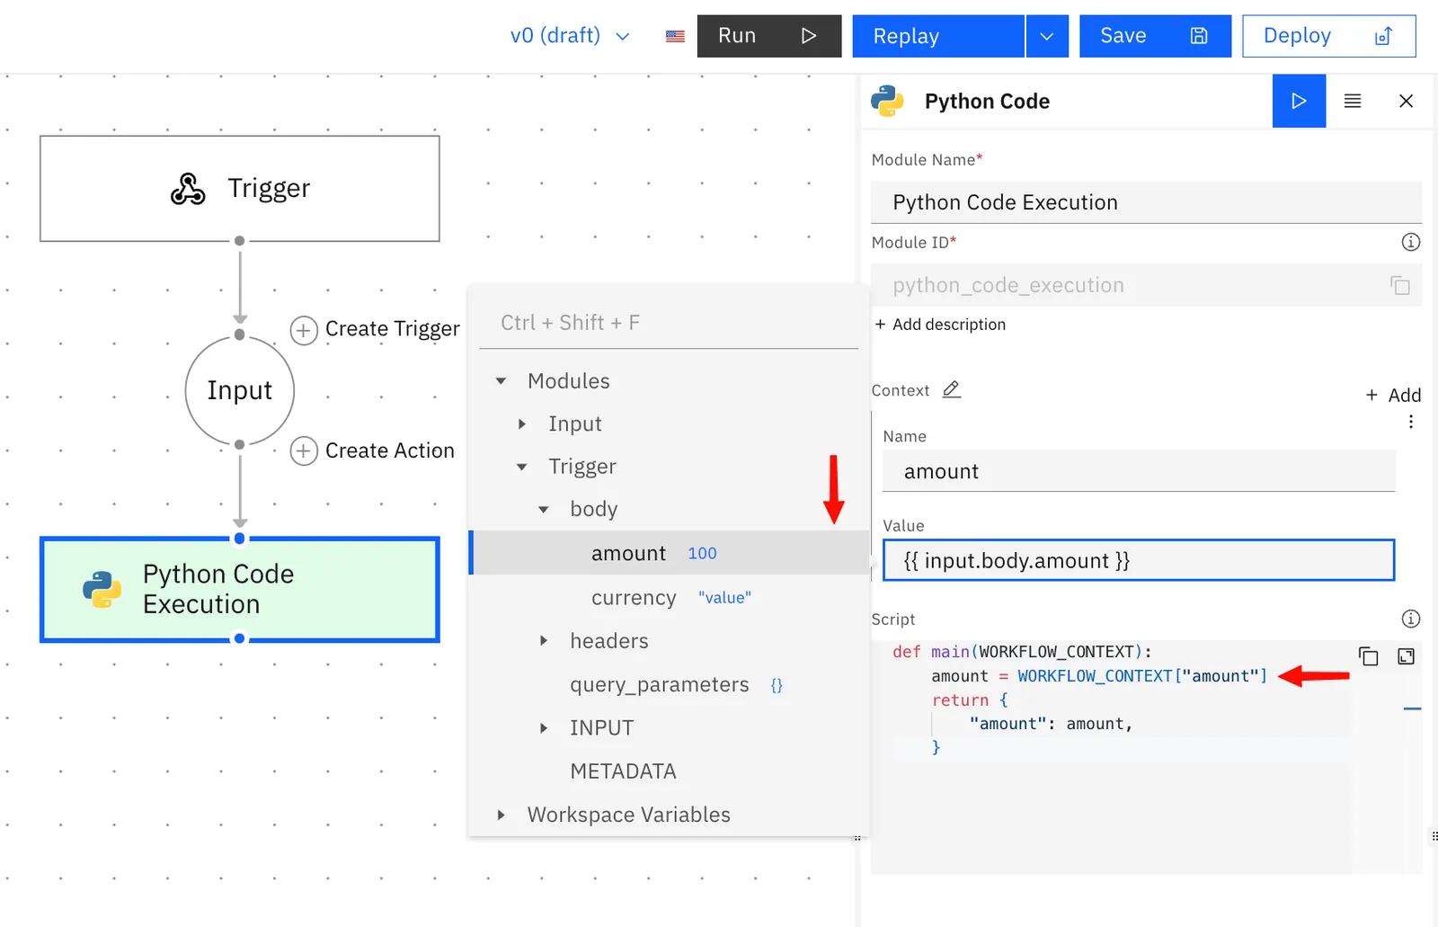
Task: Expand the script editor to full view
Action: click(x=1407, y=656)
